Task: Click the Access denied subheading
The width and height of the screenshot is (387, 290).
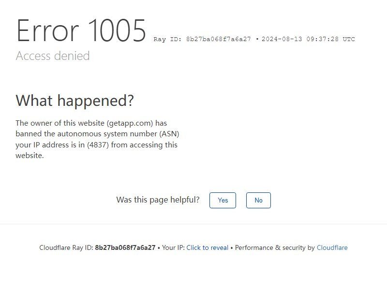Action: [53, 56]
